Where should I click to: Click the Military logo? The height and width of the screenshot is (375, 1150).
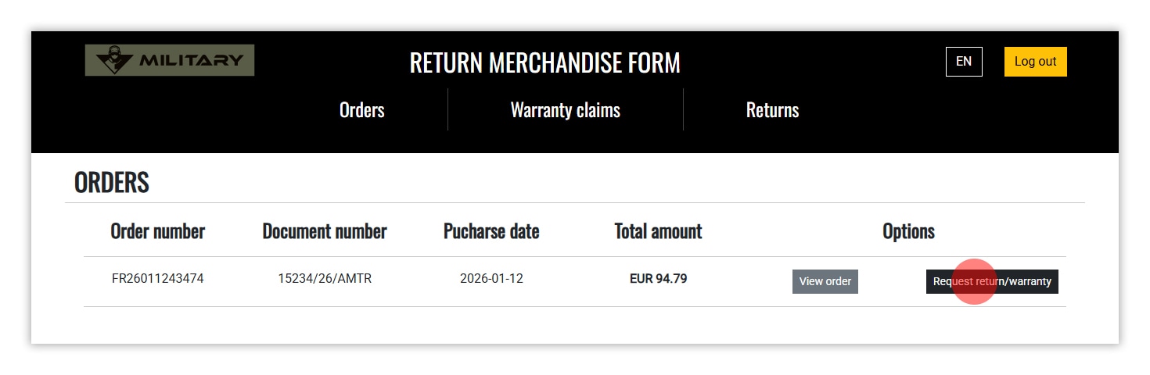(169, 60)
